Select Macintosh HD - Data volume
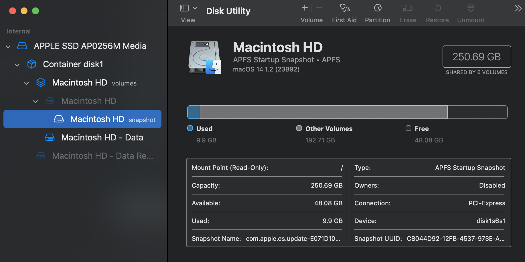 82,137
